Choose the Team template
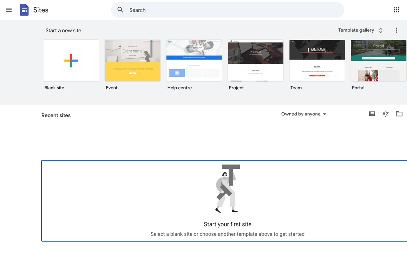 click(317, 60)
